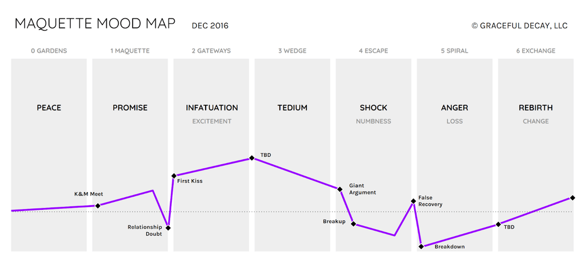Select the Relationship Doubt diamond marker

pyautogui.click(x=168, y=228)
